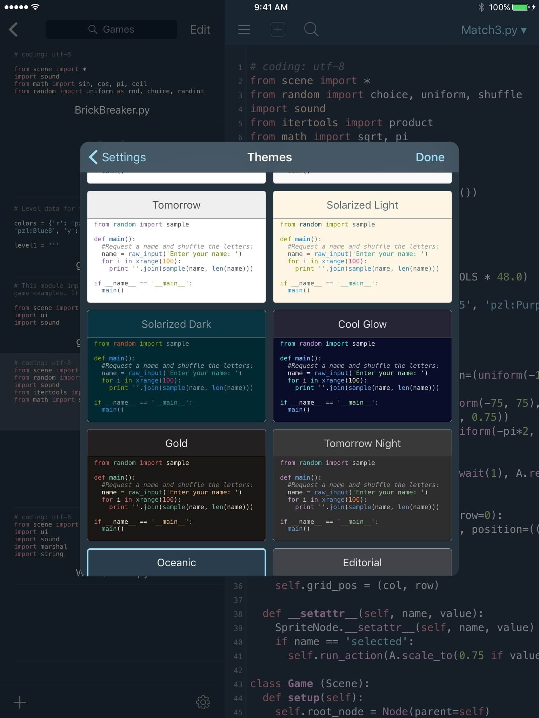
Task: Open the editor search magnifier icon
Action: 311,30
